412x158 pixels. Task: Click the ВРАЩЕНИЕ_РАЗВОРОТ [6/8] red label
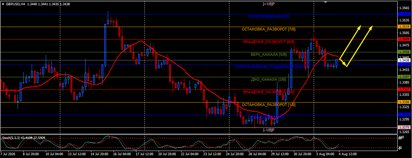pyautogui.click(x=269, y=42)
